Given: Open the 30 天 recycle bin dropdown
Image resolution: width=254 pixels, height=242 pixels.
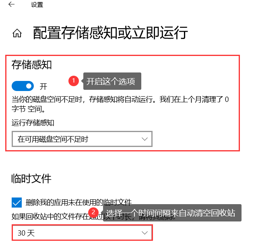Looking at the screenshot, I should [82, 233].
